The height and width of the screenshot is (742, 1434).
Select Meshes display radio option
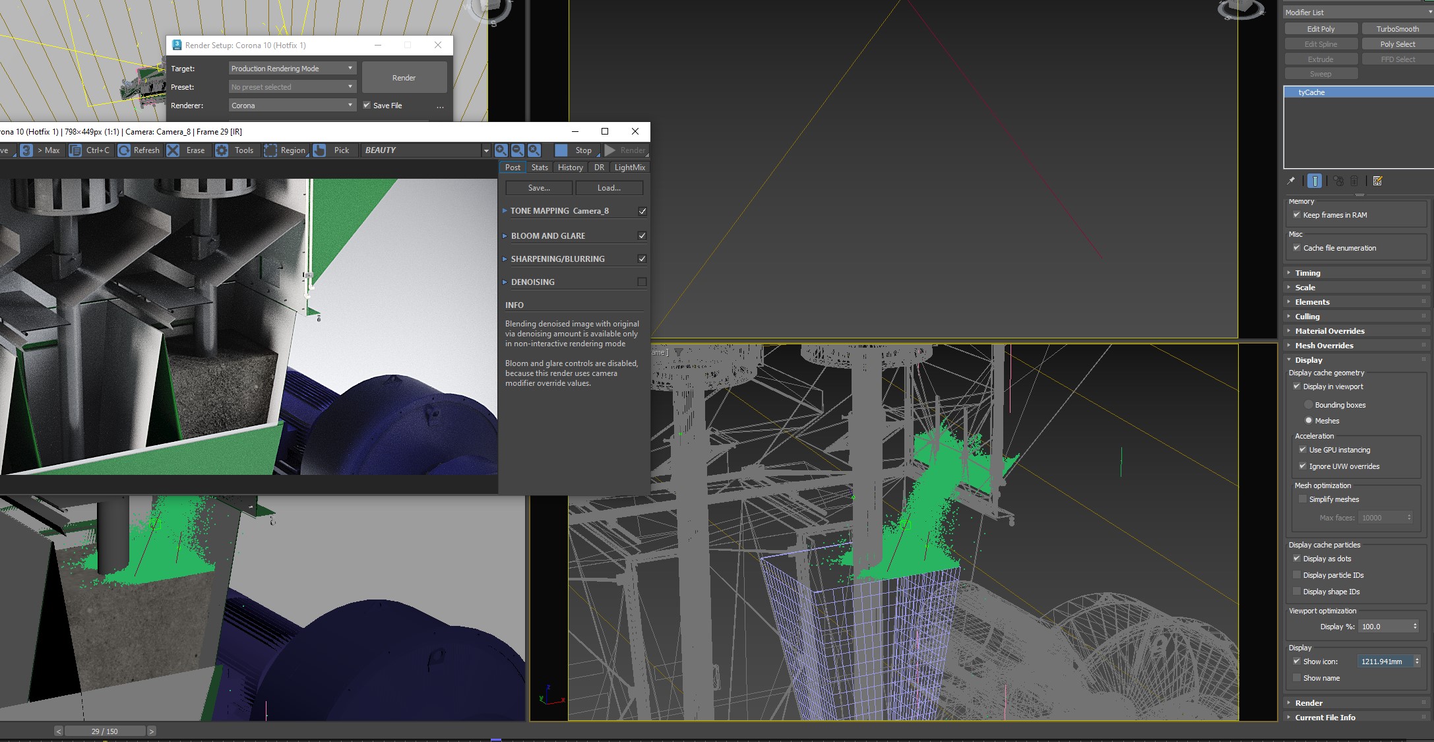tap(1309, 421)
